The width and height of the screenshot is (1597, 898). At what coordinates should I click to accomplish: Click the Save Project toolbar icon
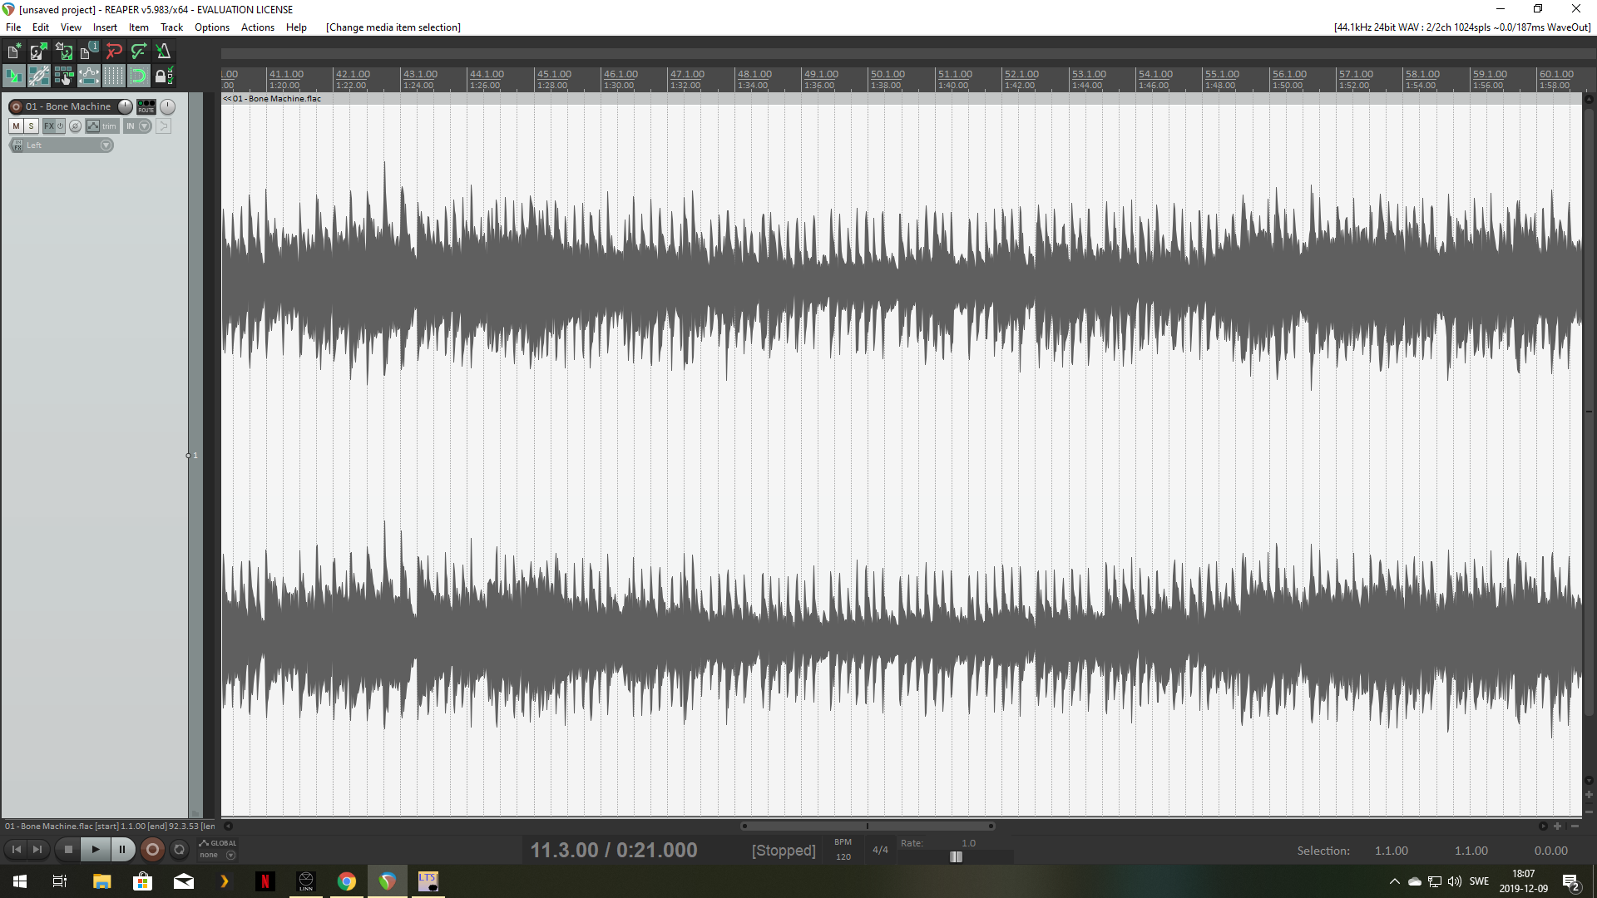pyautogui.click(x=64, y=52)
